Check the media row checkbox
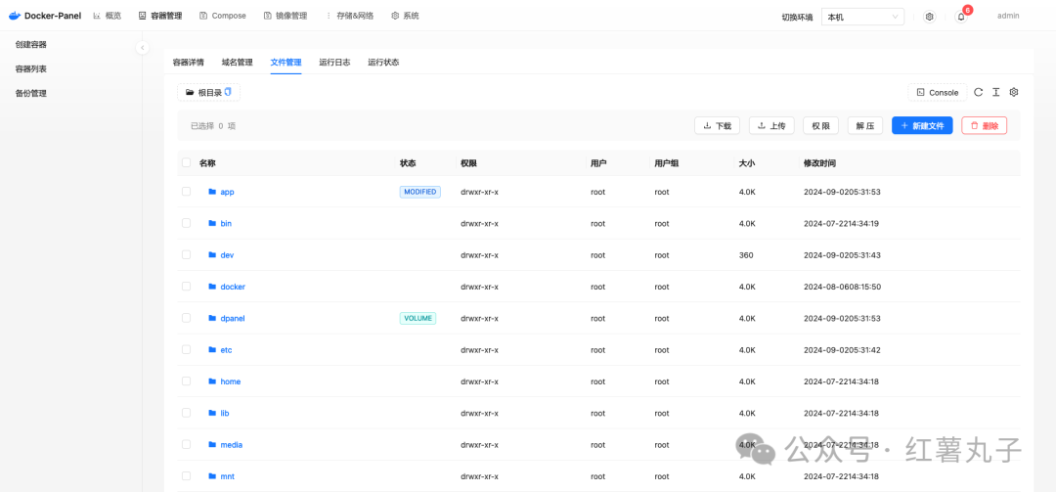The height and width of the screenshot is (492, 1056). 187,445
